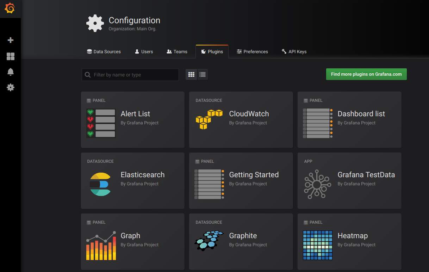Click the Getting Started plugin icon

click(209, 184)
